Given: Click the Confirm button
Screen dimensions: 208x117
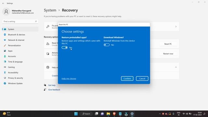Looking at the screenshot, I should pyautogui.click(x=127, y=79).
